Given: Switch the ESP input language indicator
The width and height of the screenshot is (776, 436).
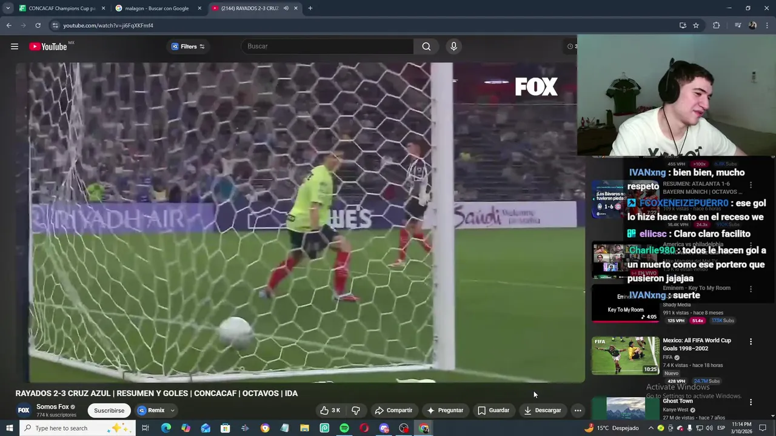Looking at the screenshot, I should (x=721, y=428).
